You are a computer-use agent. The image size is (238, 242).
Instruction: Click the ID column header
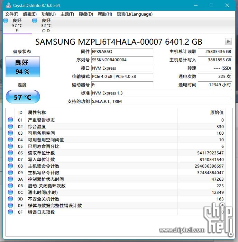pyautogui.click(x=20, y=113)
